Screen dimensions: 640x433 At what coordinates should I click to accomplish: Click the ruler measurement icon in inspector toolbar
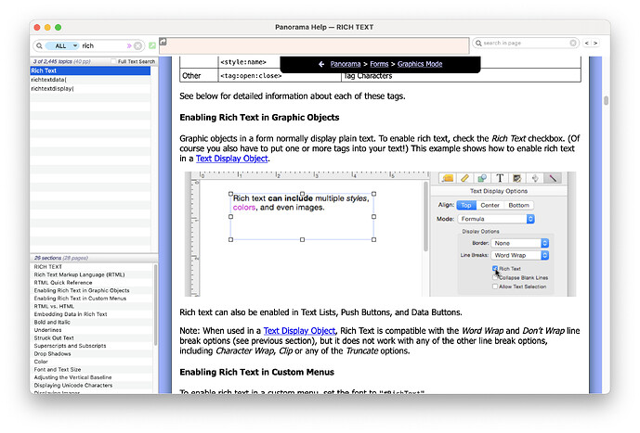tap(464, 178)
